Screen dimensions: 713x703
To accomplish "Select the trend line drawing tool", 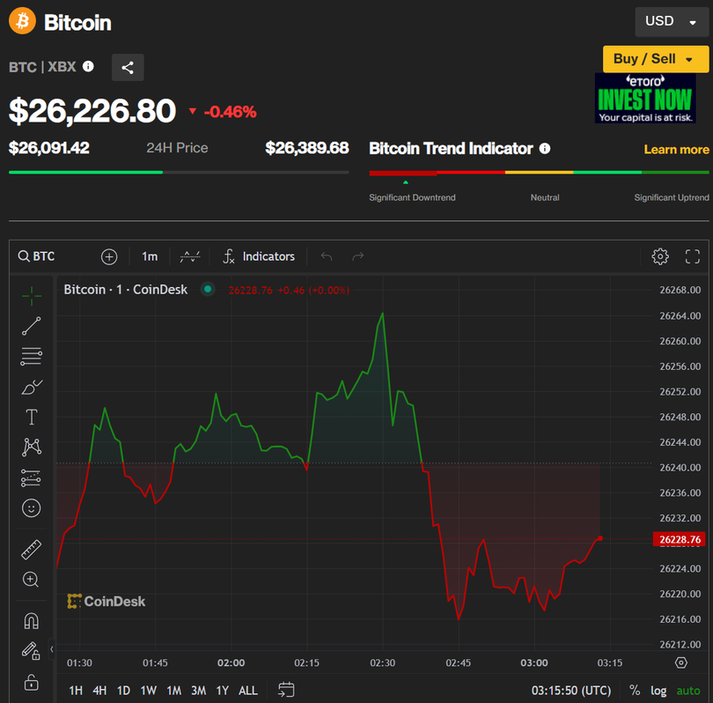I will pos(32,327).
